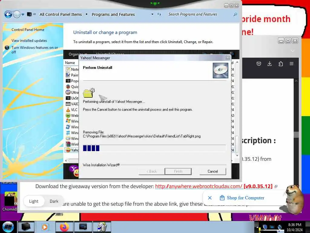Screen dimensions: 310x233
Task: Close the Yahoo! Messenger uninstall dialog
Action: (228, 58)
